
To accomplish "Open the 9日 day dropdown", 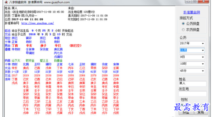I will pyautogui.click(x=203, y=57).
